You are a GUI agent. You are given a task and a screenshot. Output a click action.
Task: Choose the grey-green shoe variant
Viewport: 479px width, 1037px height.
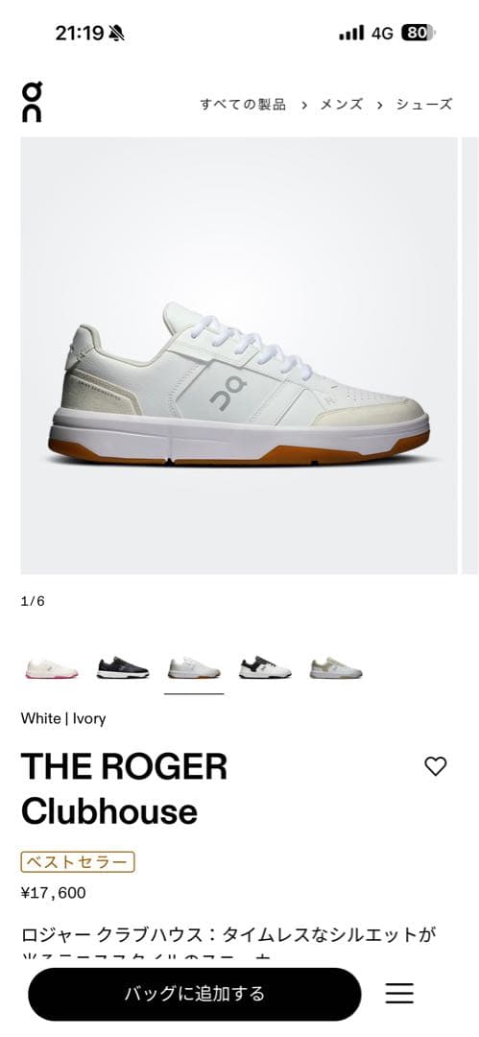tap(336, 668)
